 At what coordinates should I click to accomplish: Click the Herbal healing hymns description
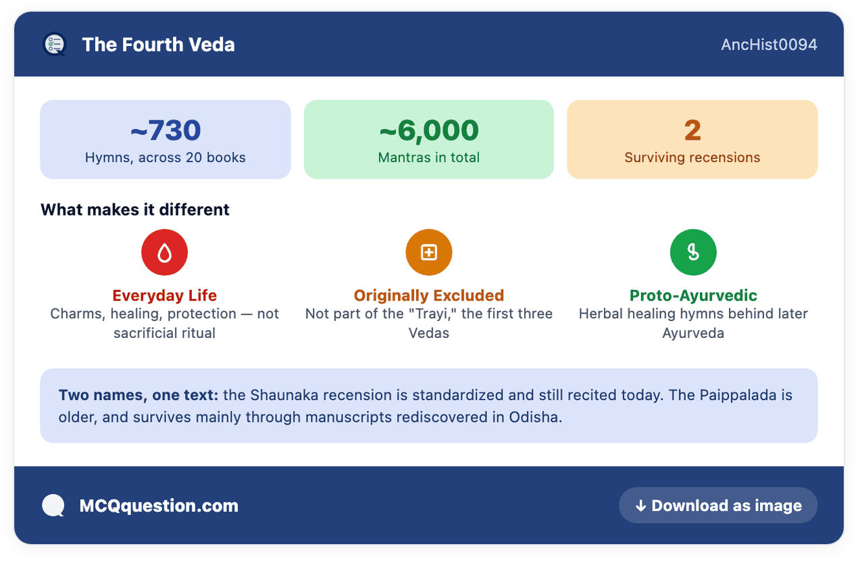[693, 323]
